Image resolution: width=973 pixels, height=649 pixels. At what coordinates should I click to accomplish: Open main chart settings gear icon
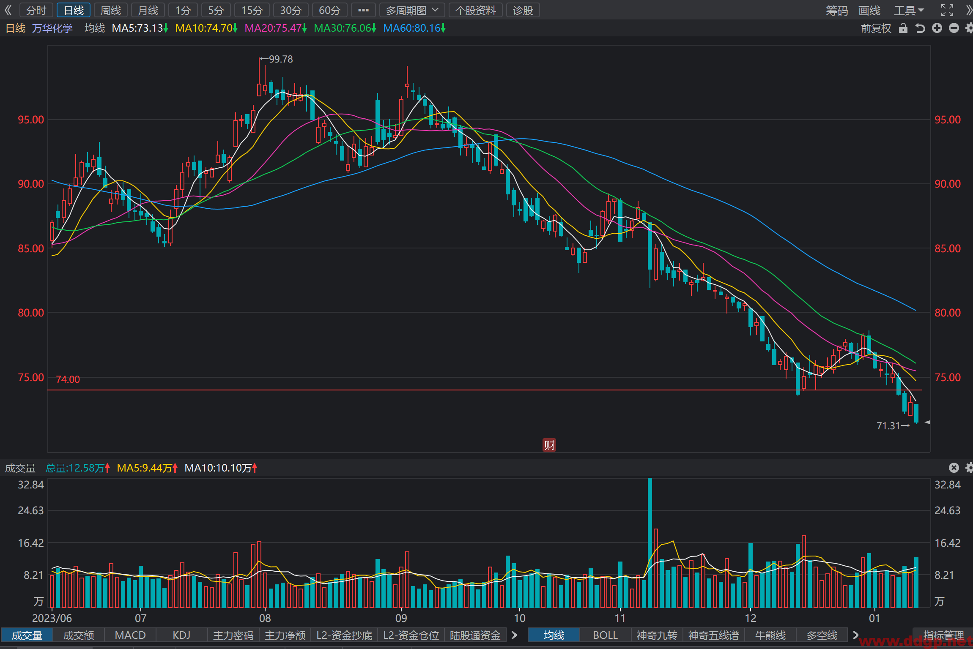click(x=969, y=28)
